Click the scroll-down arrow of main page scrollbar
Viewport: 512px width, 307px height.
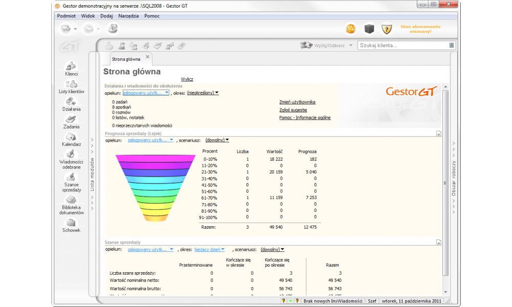(x=445, y=292)
